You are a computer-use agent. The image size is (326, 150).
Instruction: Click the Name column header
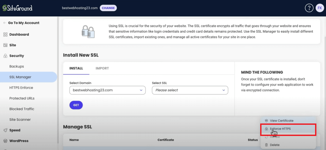74,140
